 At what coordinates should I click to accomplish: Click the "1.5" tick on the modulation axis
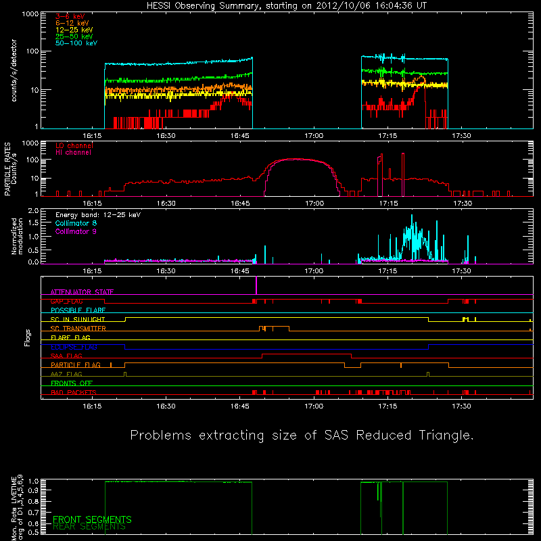click(33, 223)
